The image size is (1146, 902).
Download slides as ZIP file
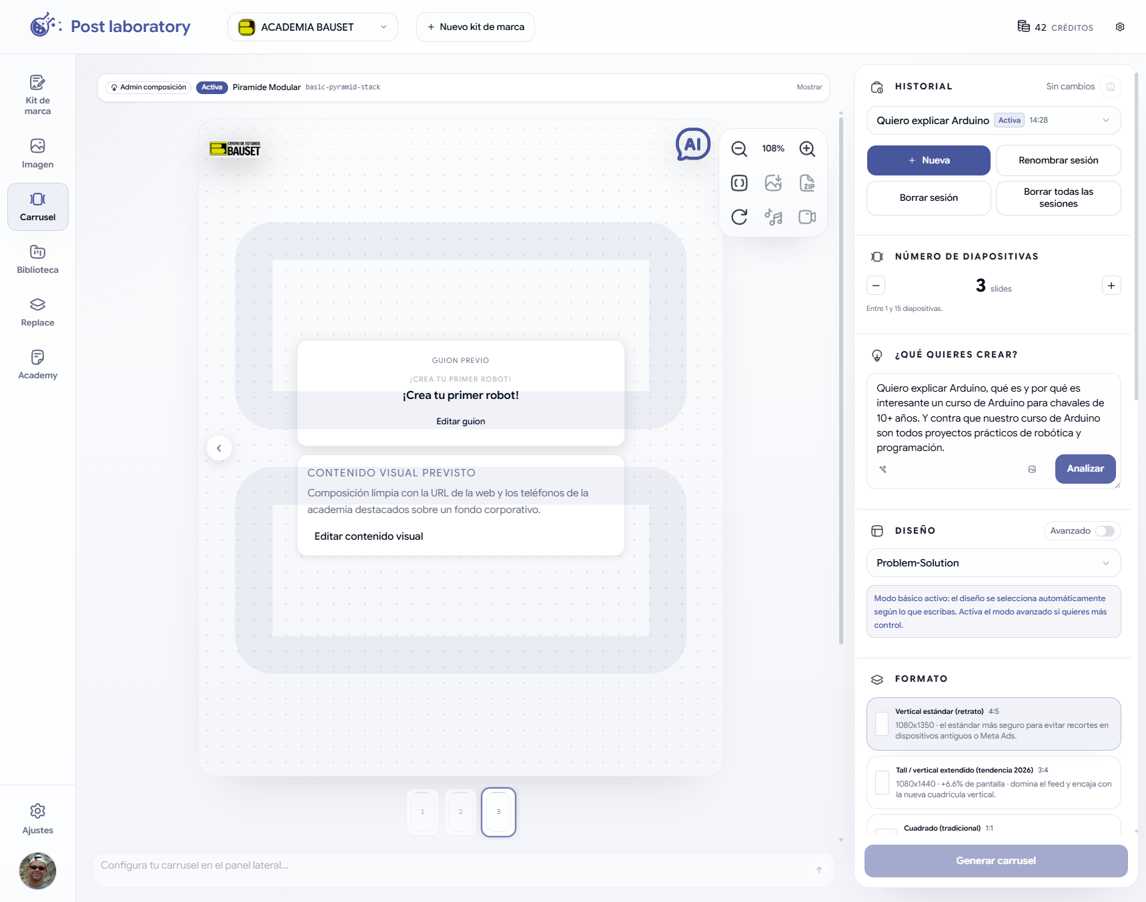(x=807, y=183)
